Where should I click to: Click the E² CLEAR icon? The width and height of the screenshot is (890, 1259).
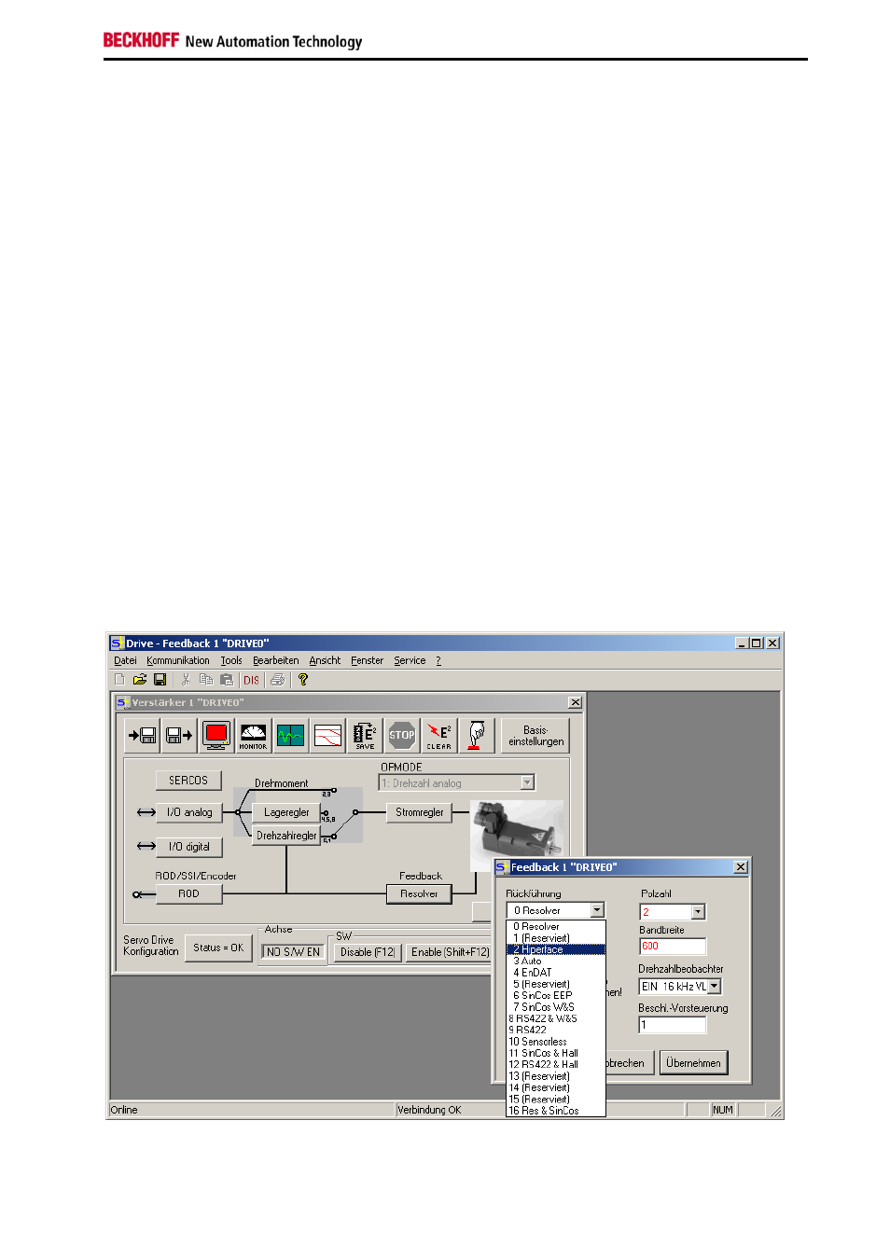click(439, 736)
